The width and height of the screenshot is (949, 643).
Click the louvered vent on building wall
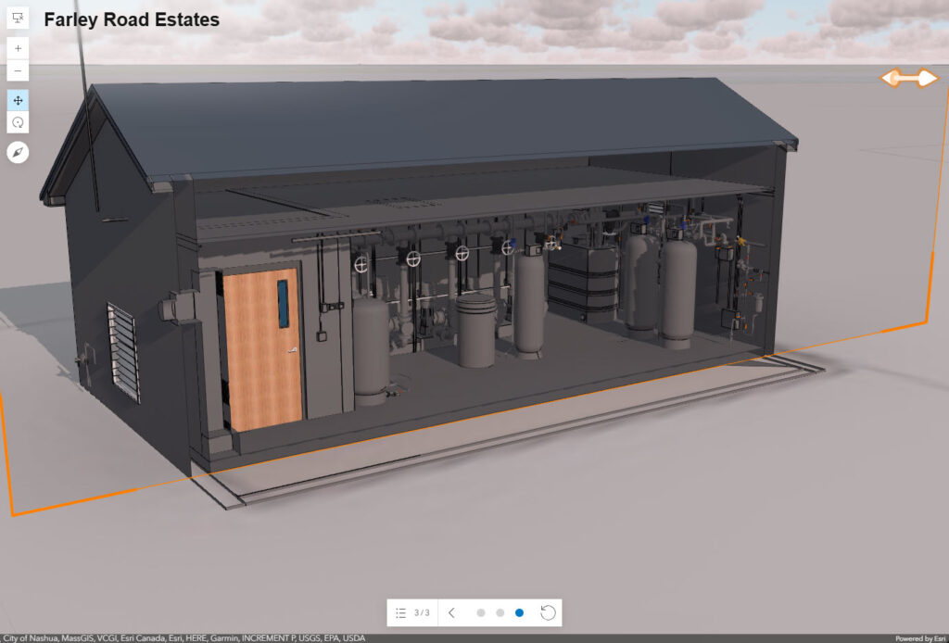(x=123, y=353)
